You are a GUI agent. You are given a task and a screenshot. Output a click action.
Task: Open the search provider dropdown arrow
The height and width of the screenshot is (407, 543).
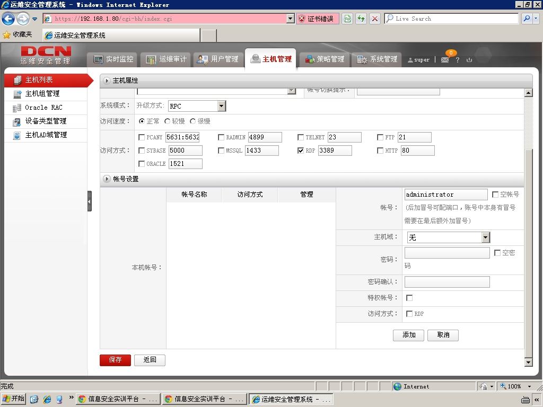coord(536,19)
